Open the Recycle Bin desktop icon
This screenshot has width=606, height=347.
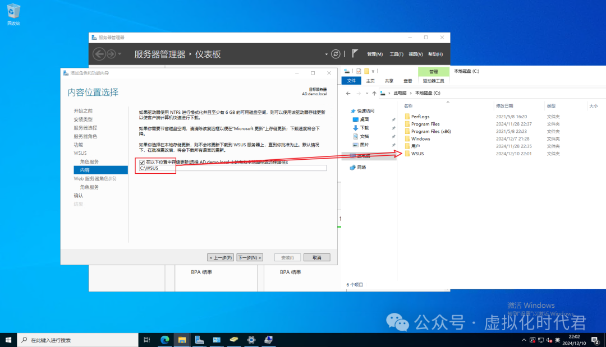tap(13, 15)
